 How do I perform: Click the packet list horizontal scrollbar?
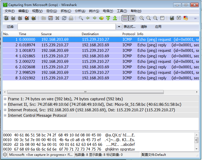point(85,92)
